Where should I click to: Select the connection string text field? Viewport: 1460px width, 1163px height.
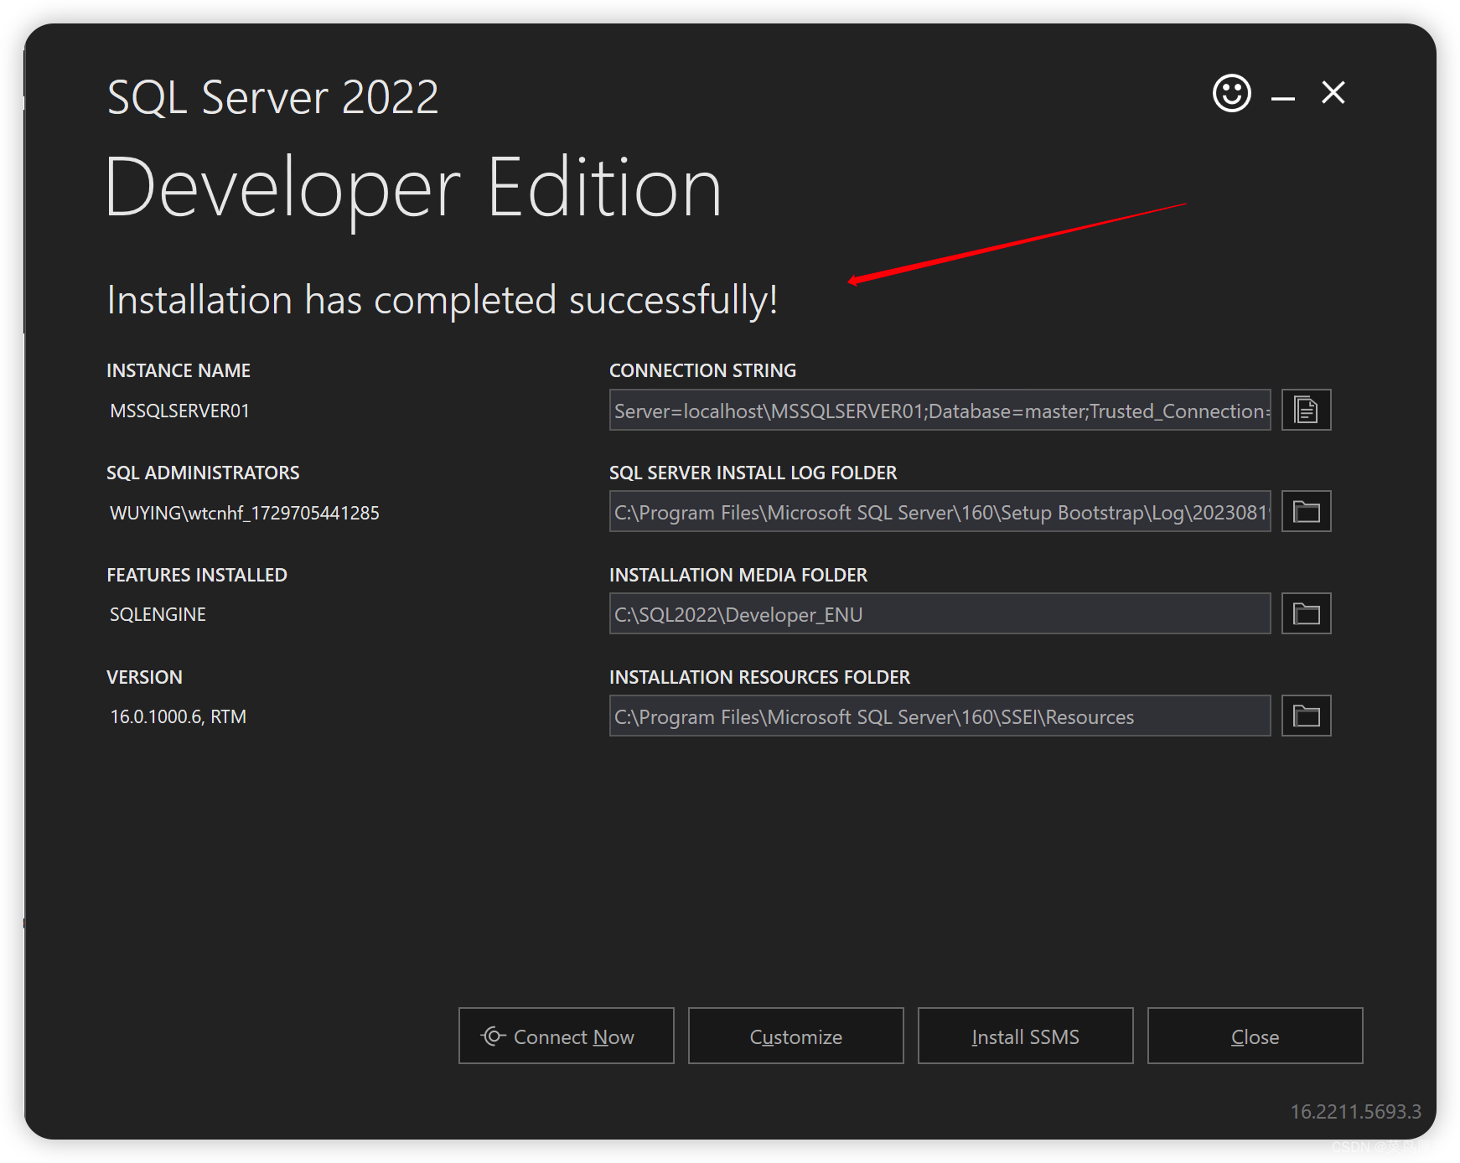[x=940, y=410]
